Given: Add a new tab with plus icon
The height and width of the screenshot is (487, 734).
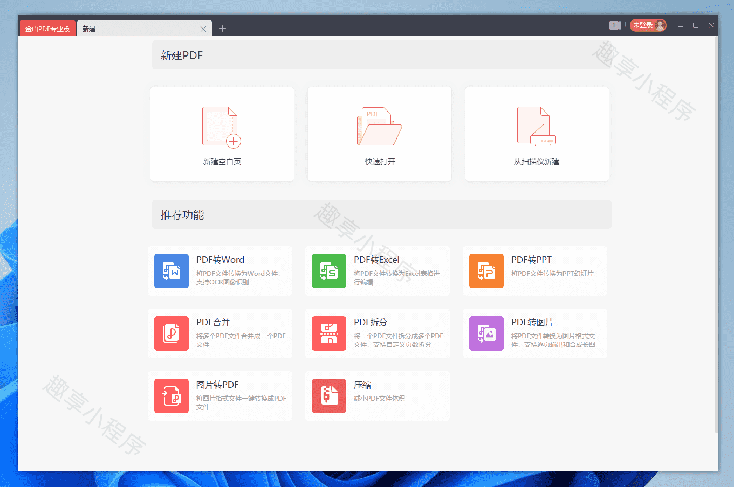Looking at the screenshot, I should click(223, 29).
